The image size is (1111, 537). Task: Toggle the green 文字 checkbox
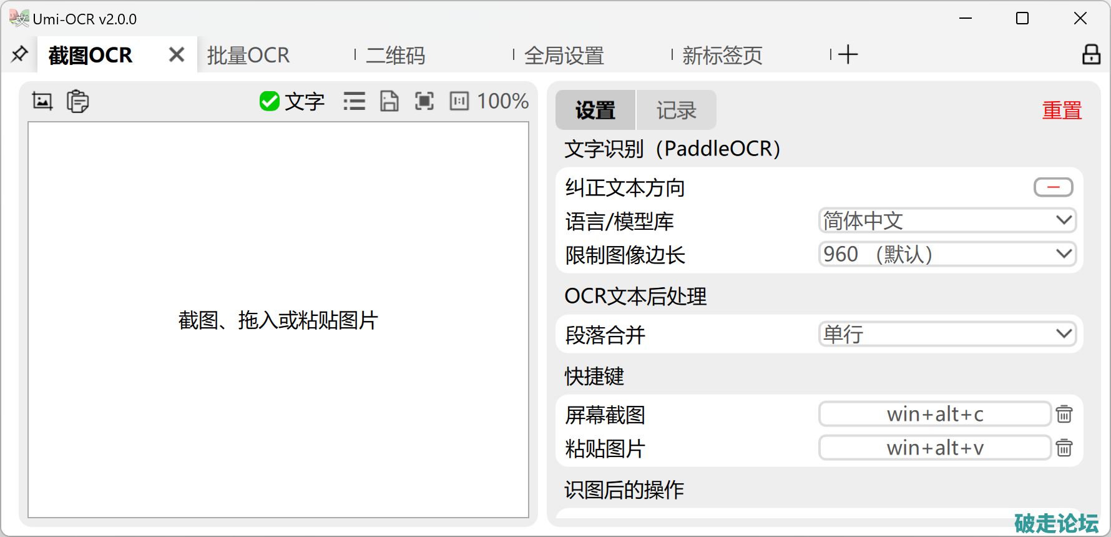pos(270,101)
